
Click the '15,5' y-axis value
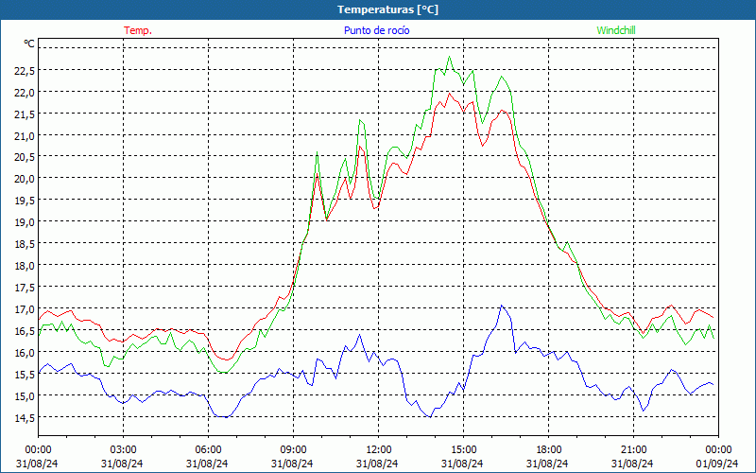[x=25, y=374]
